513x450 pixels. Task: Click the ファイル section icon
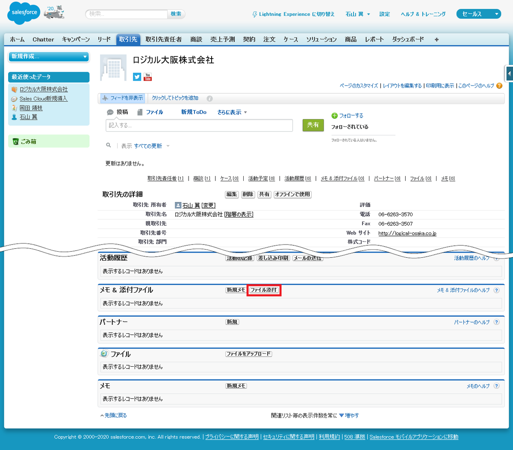[104, 354]
